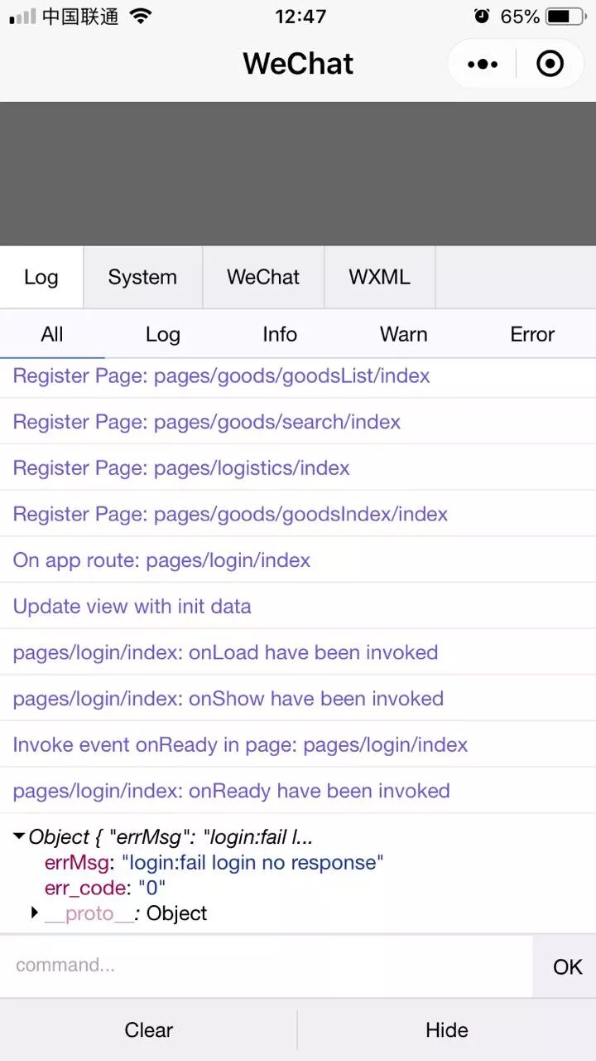Select log 'Register Page: pages/goods/goodsIndex/index'
596x1061 pixels.
(298, 513)
